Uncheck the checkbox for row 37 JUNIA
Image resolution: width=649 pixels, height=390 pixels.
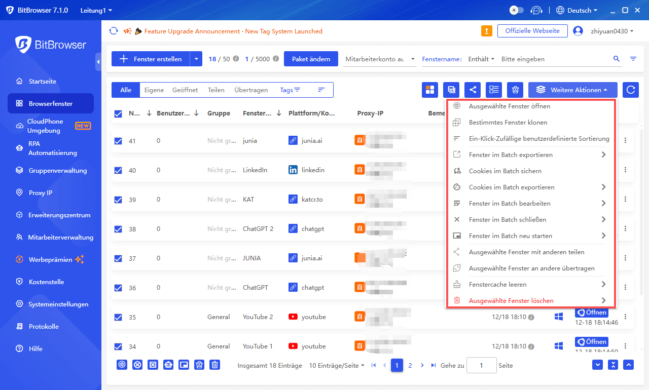click(118, 258)
